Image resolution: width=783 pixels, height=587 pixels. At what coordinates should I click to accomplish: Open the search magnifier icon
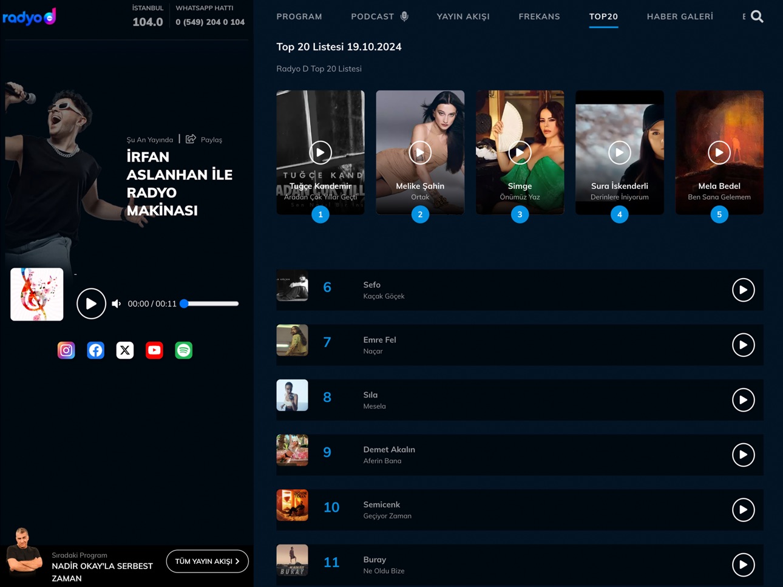(x=757, y=16)
